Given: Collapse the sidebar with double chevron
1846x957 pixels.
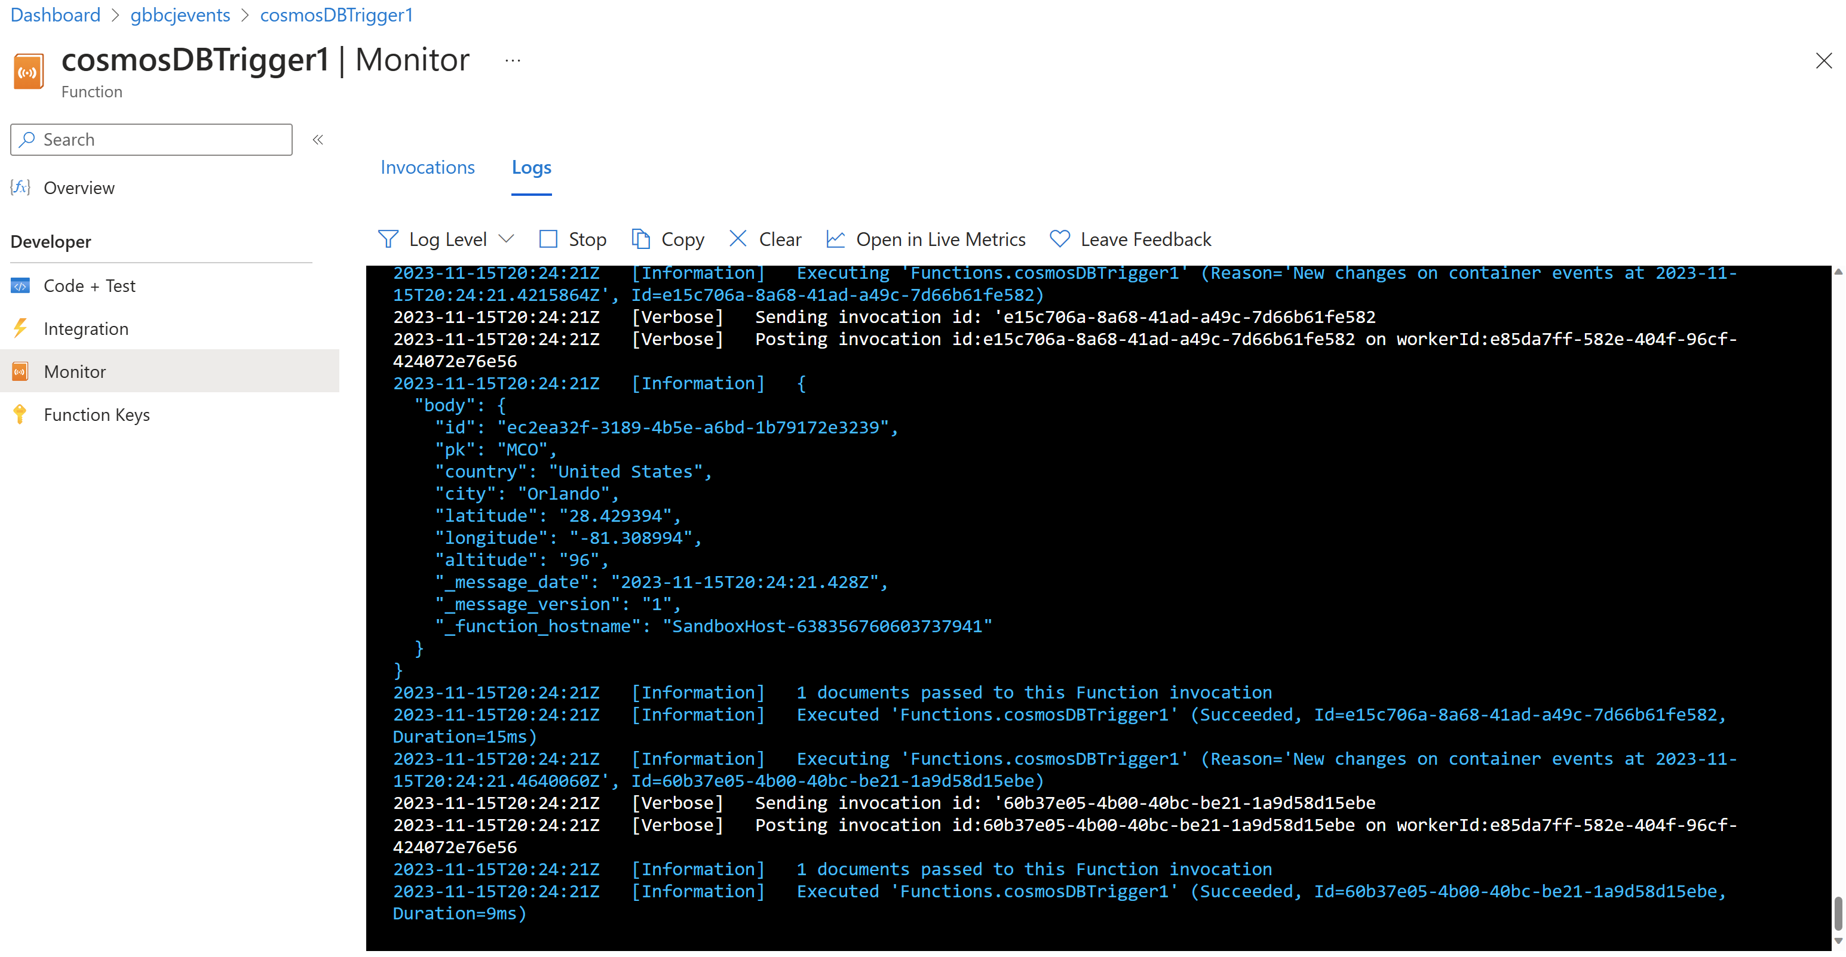Looking at the screenshot, I should (318, 140).
